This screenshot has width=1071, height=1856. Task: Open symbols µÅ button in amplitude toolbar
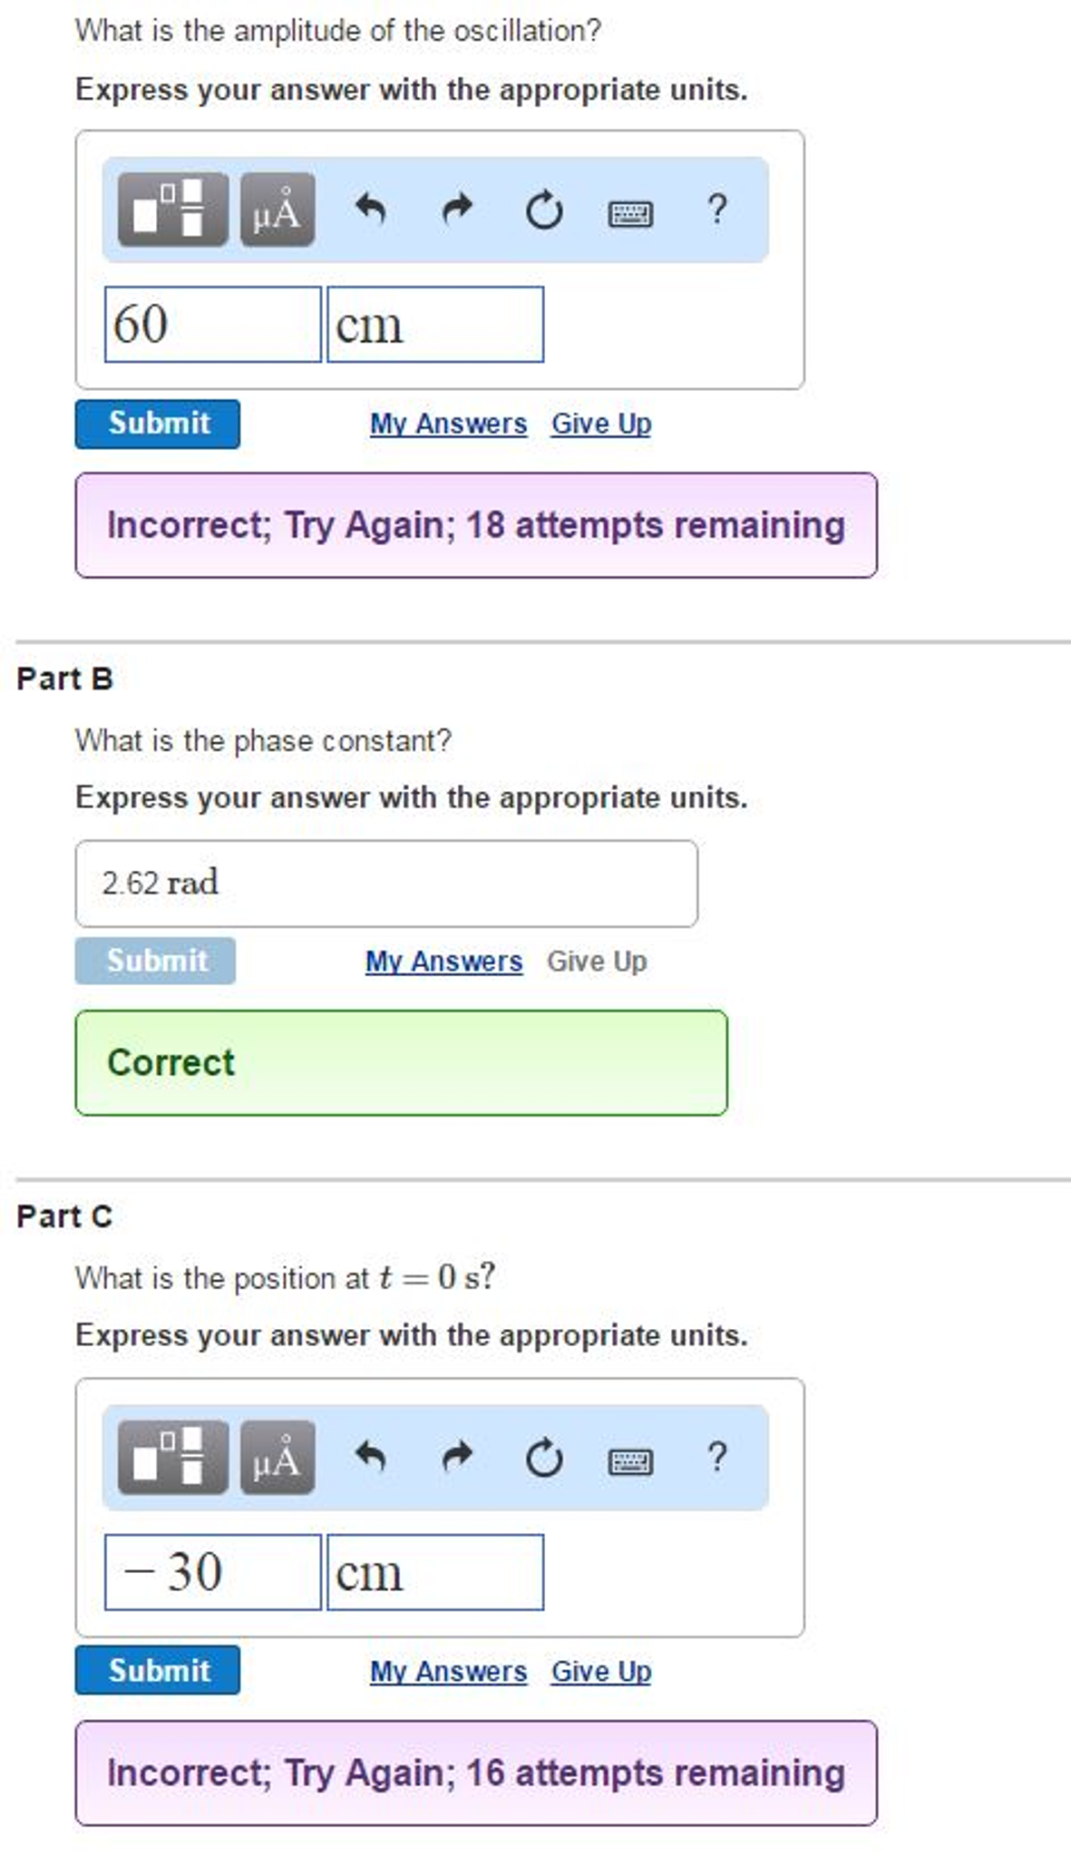tap(277, 210)
